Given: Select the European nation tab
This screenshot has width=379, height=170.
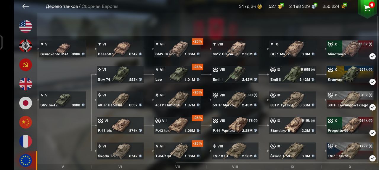Looking at the screenshot, I should (26, 161).
